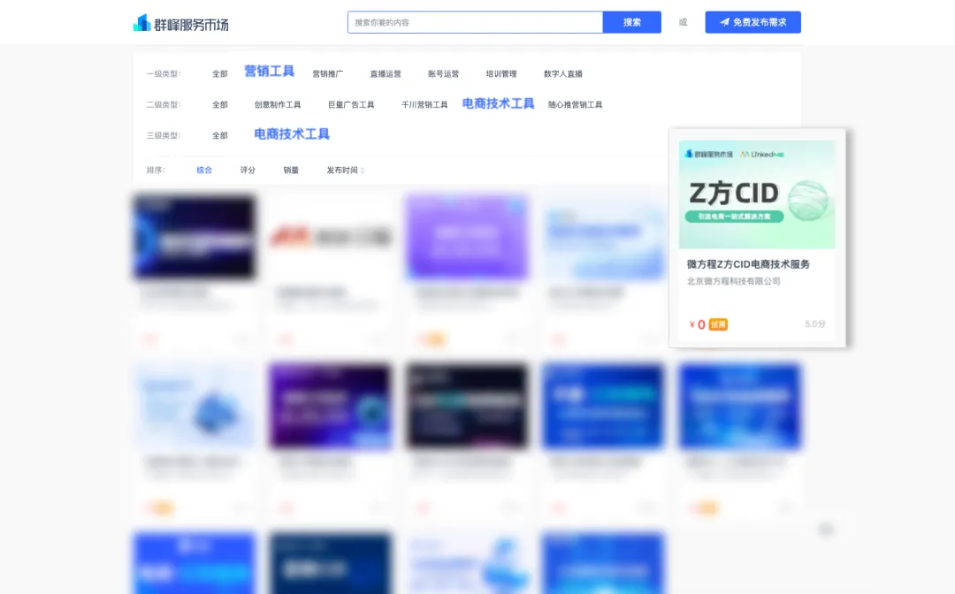The image size is (955, 594).
Task: Sort results by 综合
Action: click(204, 171)
